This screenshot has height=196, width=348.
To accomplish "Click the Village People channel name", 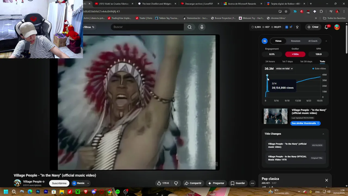I will tap(32, 182).
